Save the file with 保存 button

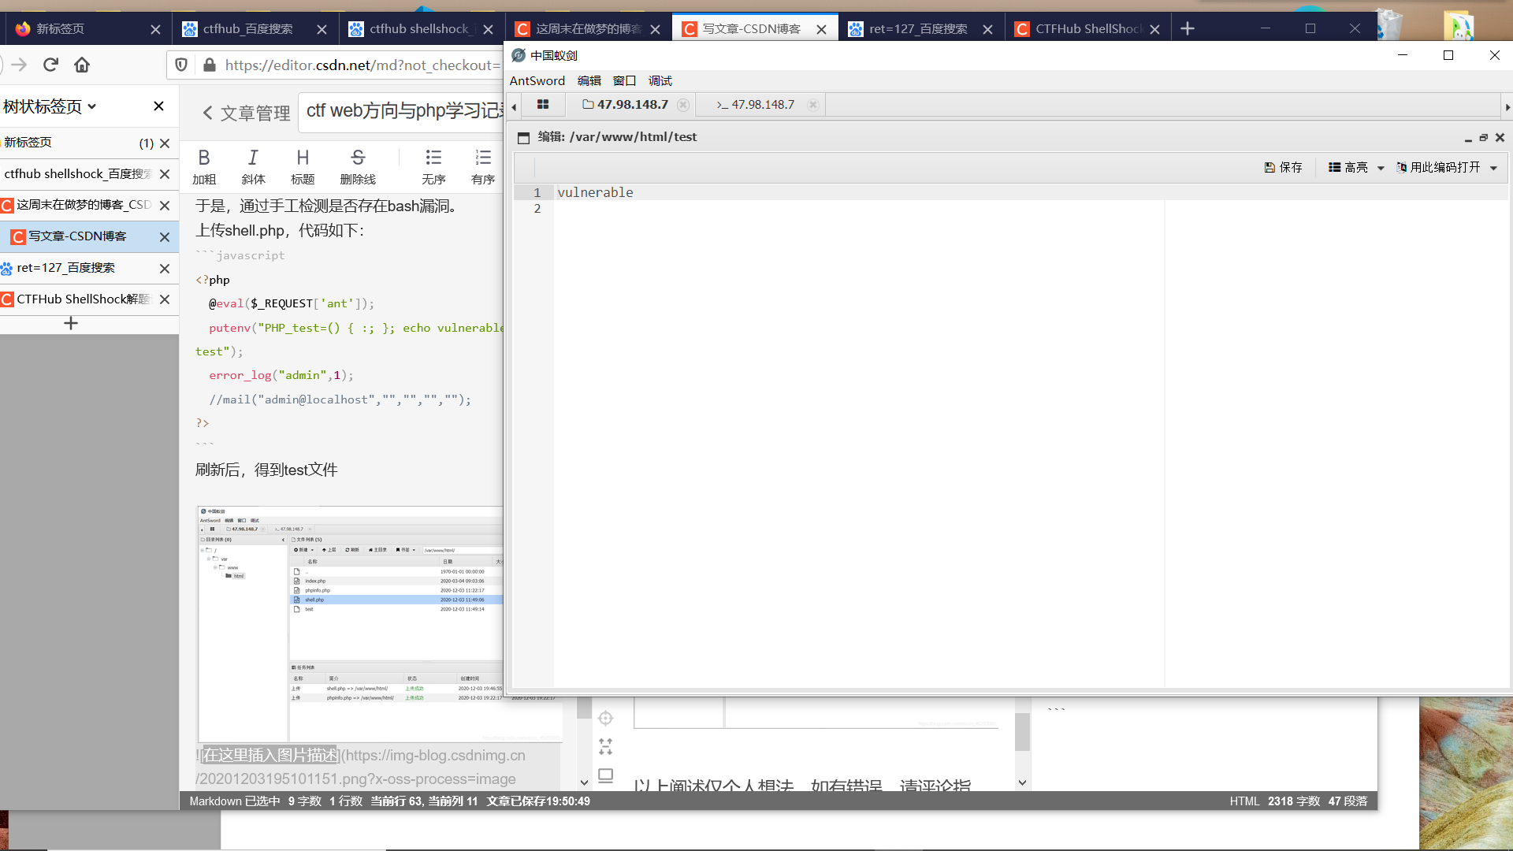coord(1283,167)
